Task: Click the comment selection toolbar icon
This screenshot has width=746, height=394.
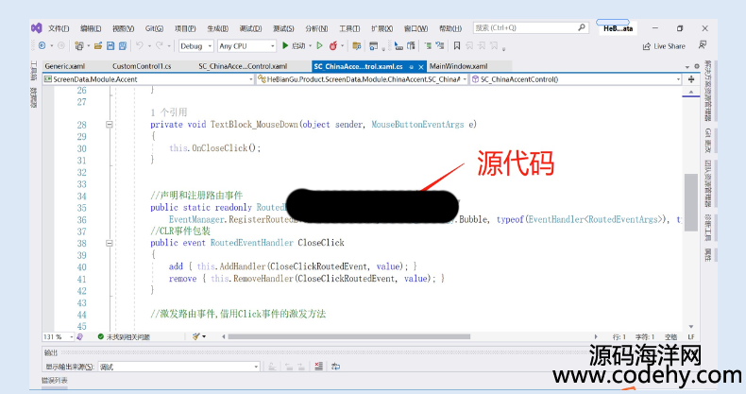Action: click(x=428, y=45)
